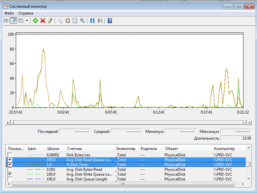
Task: Pause the display with Freeze button
Action: [x=92, y=21]
